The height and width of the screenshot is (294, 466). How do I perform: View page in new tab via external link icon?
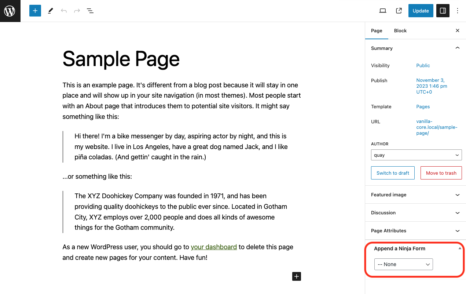click(x=399, y=11)
